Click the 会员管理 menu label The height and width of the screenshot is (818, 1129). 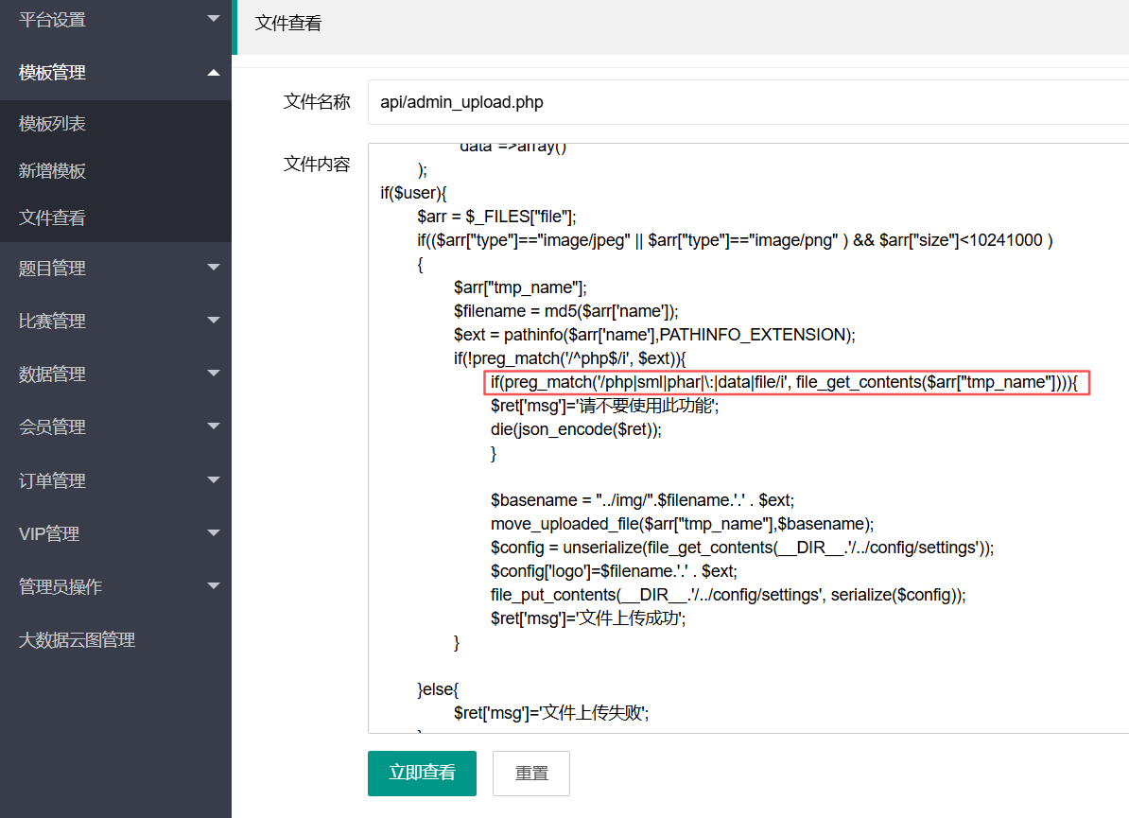pyautogui.click(x=53, y=427)
